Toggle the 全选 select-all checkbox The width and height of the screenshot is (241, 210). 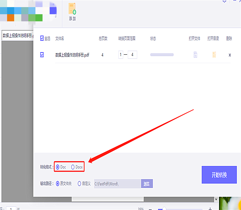click(42, 38)
